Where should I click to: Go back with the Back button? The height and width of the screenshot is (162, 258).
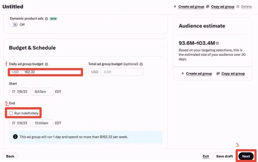pos(10,156)
